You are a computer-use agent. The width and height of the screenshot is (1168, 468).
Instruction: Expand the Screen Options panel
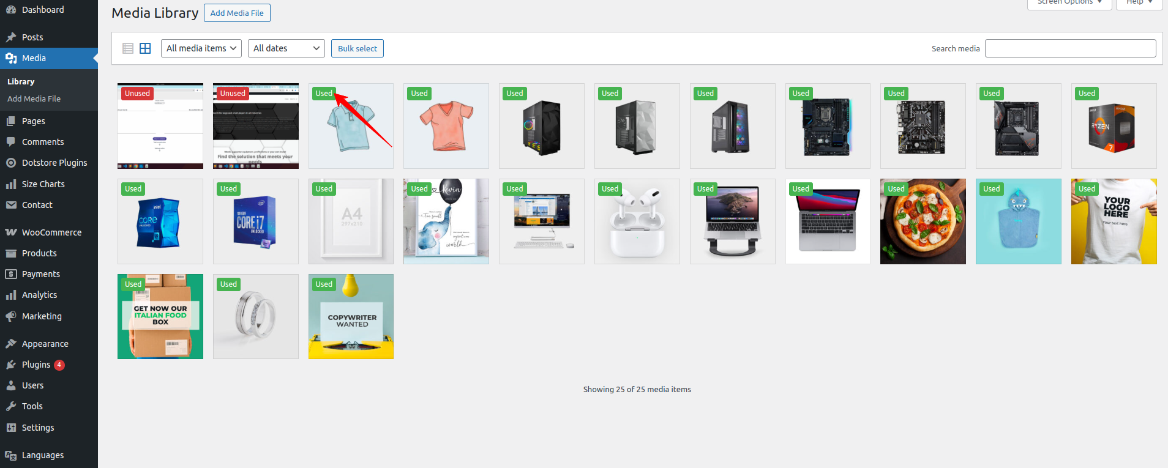tap(1069, 3)
